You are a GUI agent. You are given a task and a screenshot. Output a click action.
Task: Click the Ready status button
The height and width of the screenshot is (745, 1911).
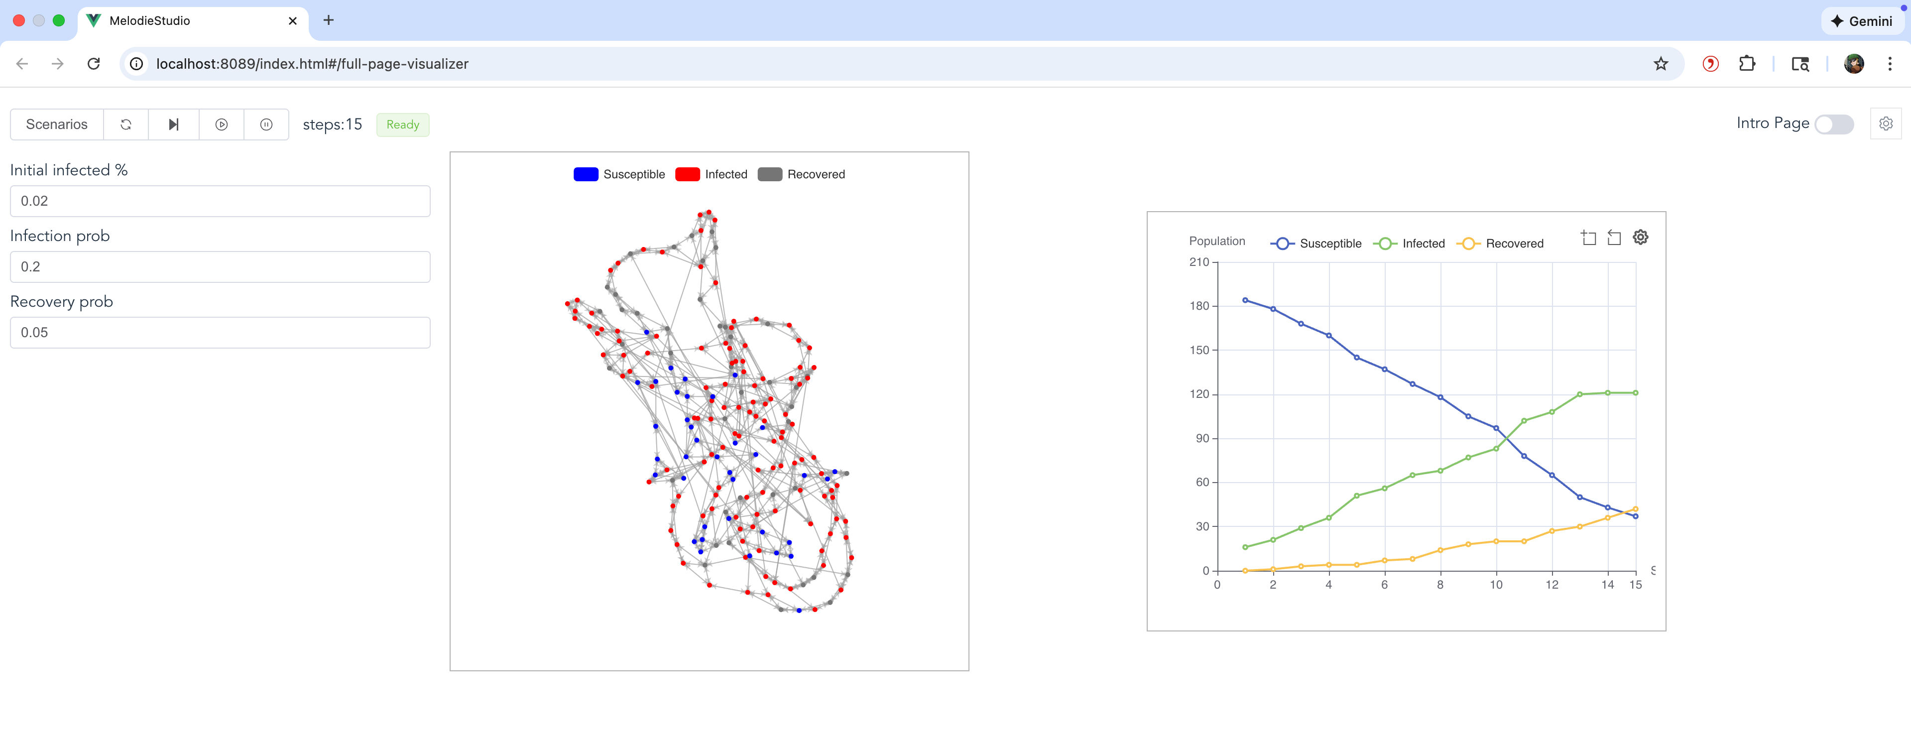coord(402,124)
